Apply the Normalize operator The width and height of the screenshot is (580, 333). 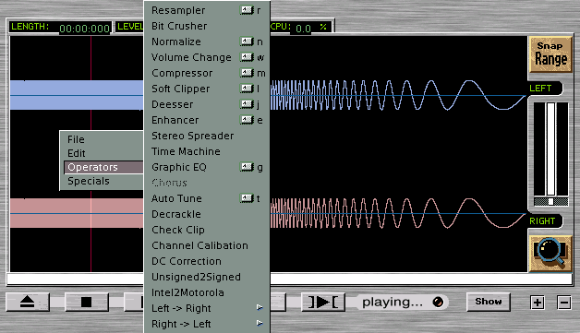207,42
